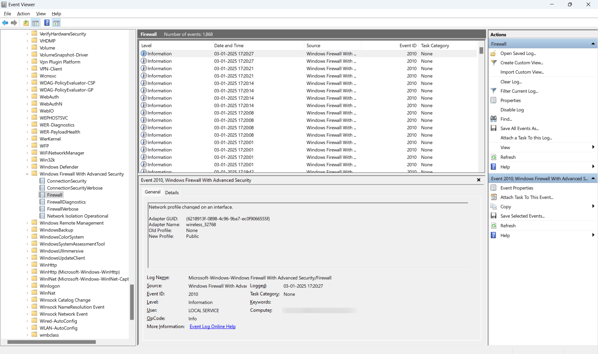The height and width of the screenshot is (354, 598).
Task: Toggle Show/Hide Action Pane in the toolbar
Action: (x=56, y=23)
